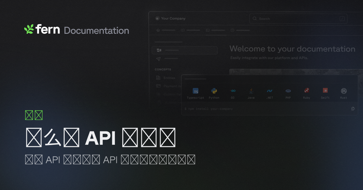Focus the Search input field
Image resolution: width=363 pixels, height=190 pixels.
coord(298,19)
